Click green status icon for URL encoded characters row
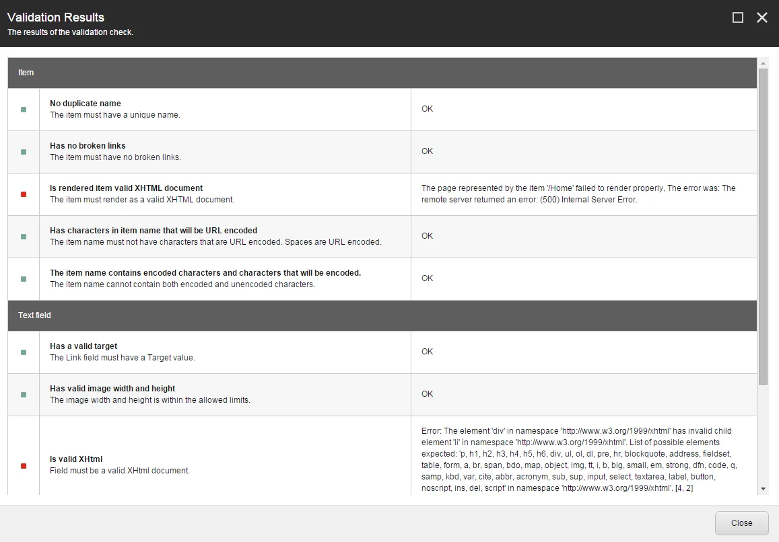779x542 pixels. pyautogui.click(x=24, y=237)
